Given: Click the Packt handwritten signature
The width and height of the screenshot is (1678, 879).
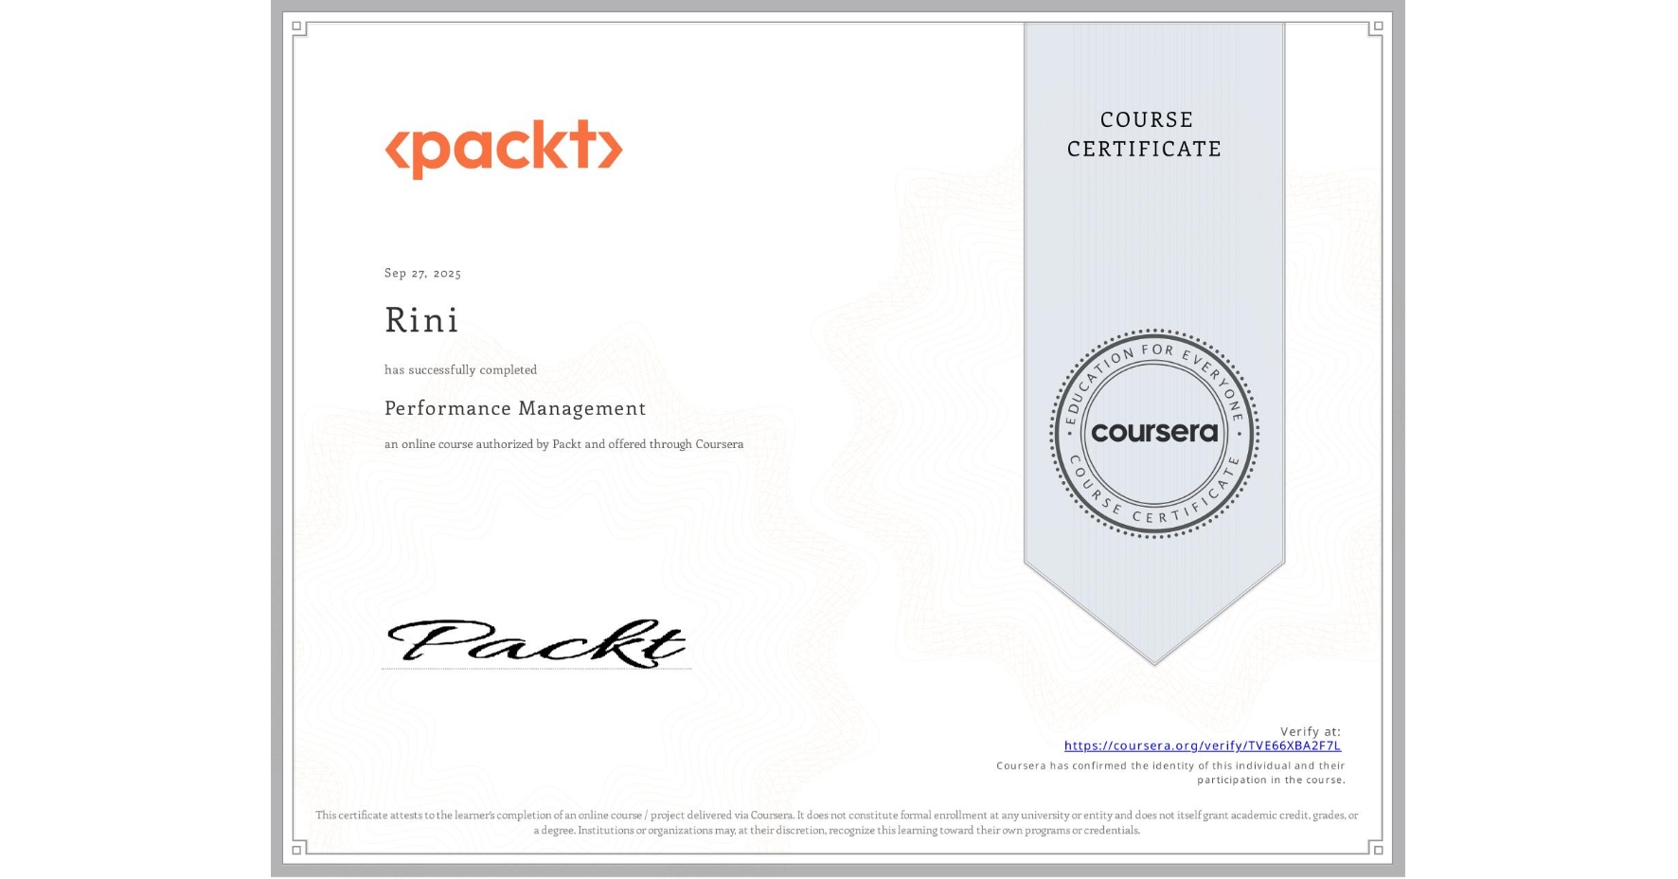Looking at the screenshot, I should click(x=536, y=643).
